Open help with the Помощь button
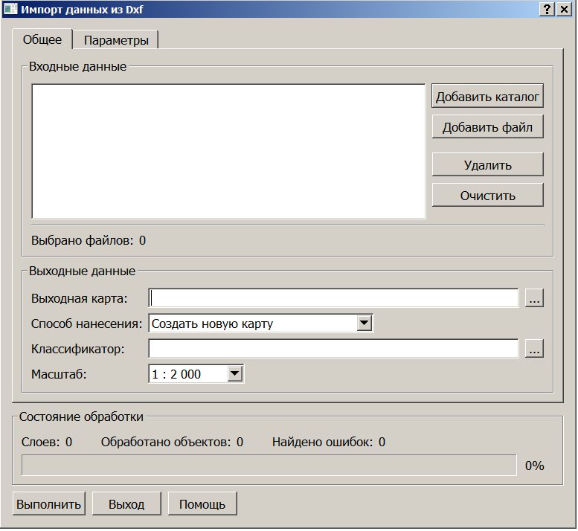Image resolution: width=578 pixels, height=531 pixels. coord(202,503)
